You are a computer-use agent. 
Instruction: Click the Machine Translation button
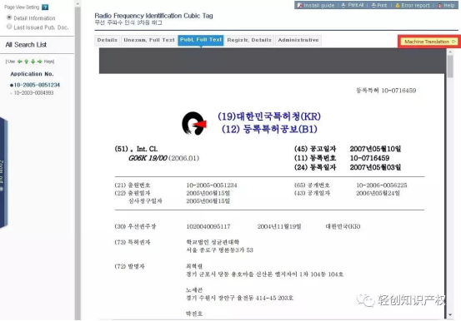[x=428, y=42]
